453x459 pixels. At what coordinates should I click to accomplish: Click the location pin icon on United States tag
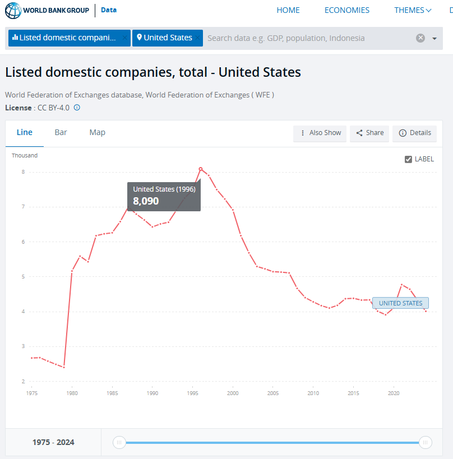(x=139, y=38)
